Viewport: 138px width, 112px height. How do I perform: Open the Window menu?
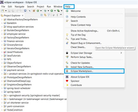(x=58, y=7)
